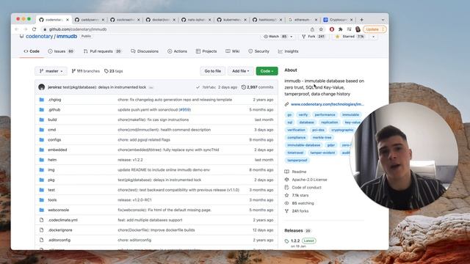Switch to the Pull requests tab
This screenshot has width=470, height=264.
tap(102, 51)
